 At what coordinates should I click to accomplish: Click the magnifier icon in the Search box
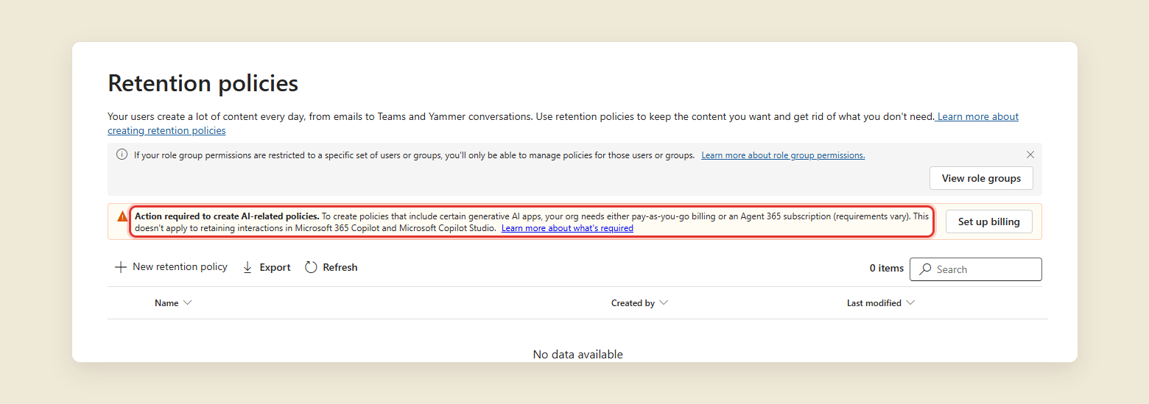[x=926, y=269]
